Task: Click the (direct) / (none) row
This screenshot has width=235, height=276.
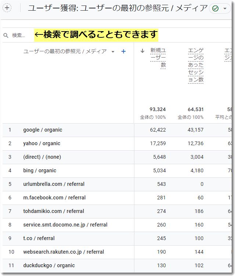Action: point(42,157)
